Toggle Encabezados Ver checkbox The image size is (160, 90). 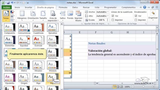tap(136, 16)
